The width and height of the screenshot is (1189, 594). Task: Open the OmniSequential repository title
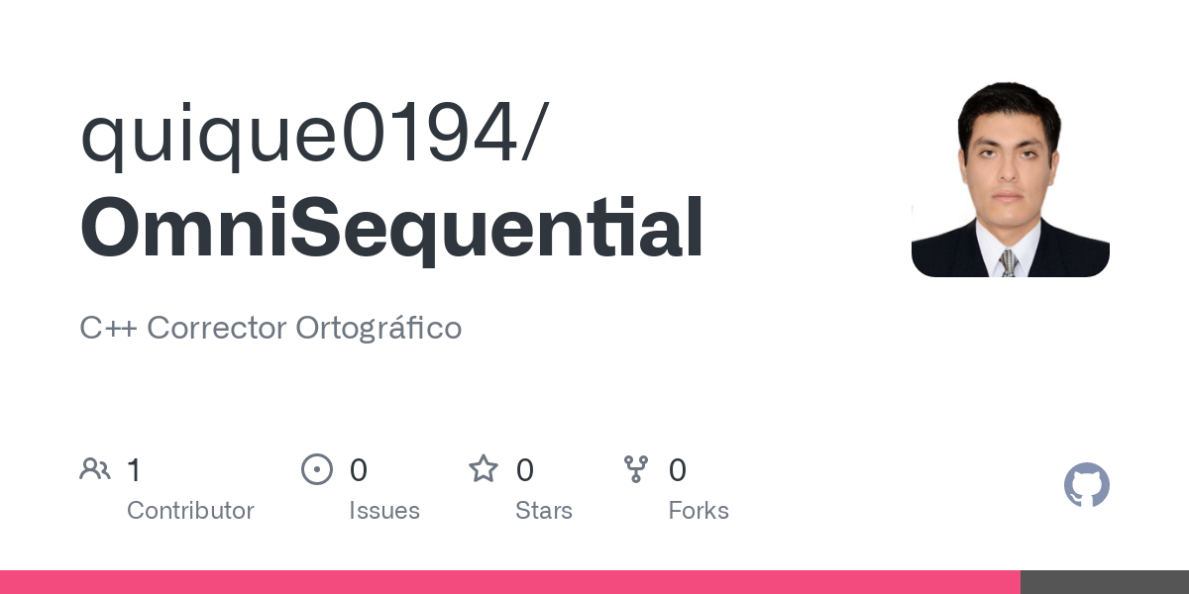click(391, 228)
